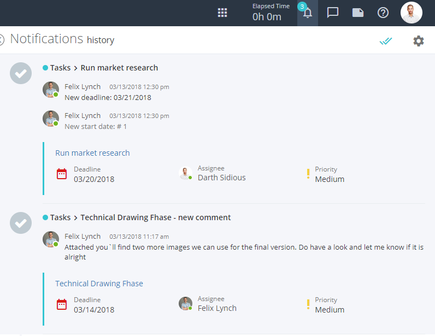Open the notifications bell
The image size is (435, 336).
coord(307,13)
